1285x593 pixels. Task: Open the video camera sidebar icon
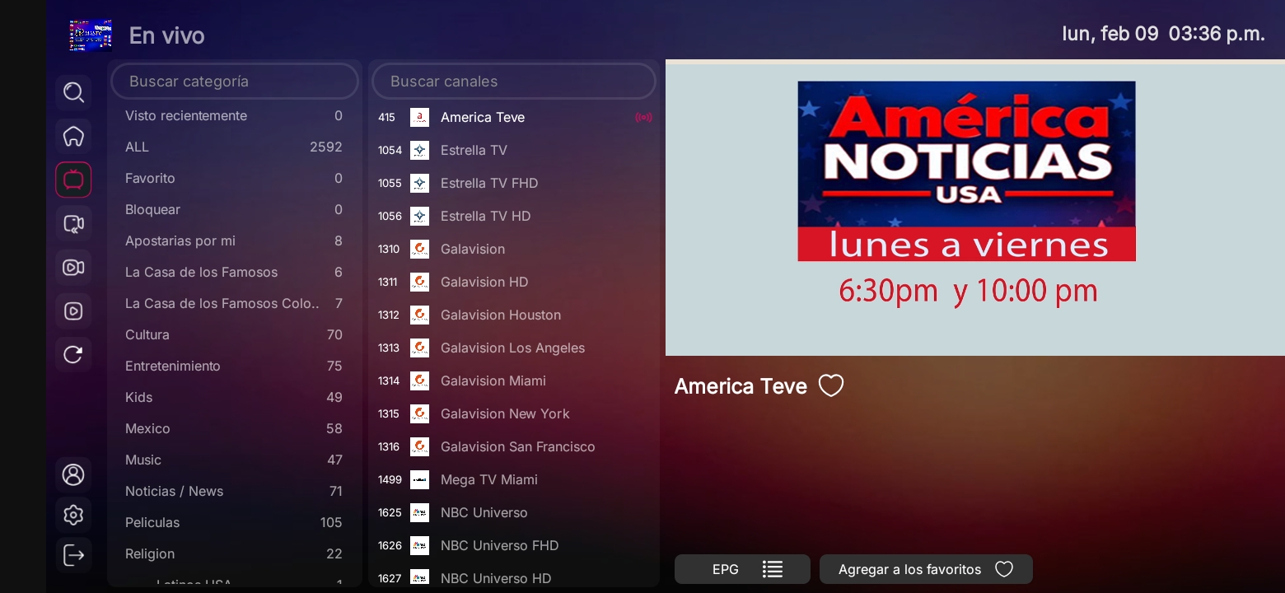pyautogui.click(x=73, y=268)
